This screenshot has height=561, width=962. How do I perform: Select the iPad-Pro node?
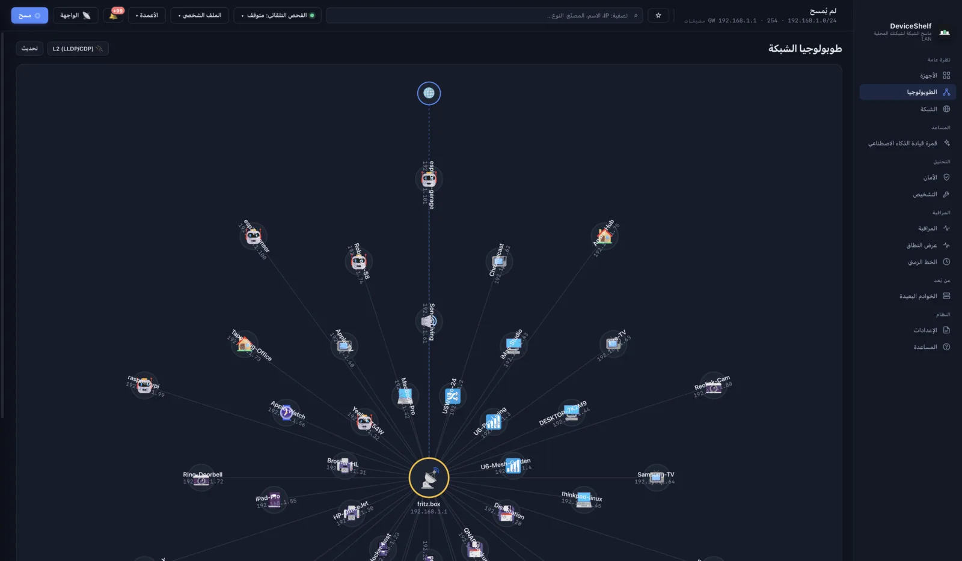coord(274,500)
